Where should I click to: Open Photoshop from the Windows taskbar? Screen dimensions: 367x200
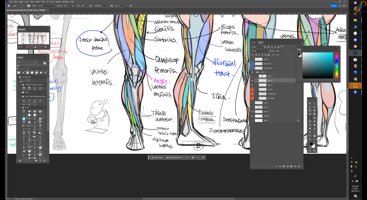(355, 53)
